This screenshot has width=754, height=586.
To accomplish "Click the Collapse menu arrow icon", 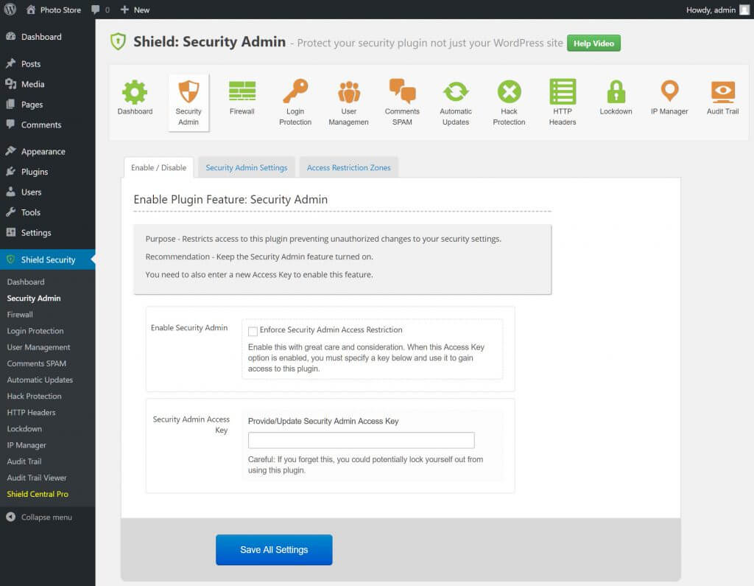I will click(x=10, y=517).
